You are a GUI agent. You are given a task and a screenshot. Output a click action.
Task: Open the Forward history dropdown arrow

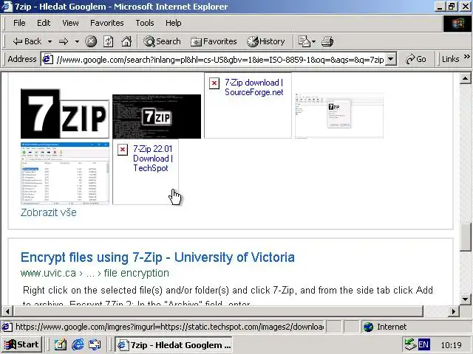click(77, 41)
